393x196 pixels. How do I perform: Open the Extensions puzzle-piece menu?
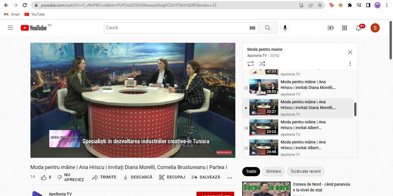coord(350,5)
